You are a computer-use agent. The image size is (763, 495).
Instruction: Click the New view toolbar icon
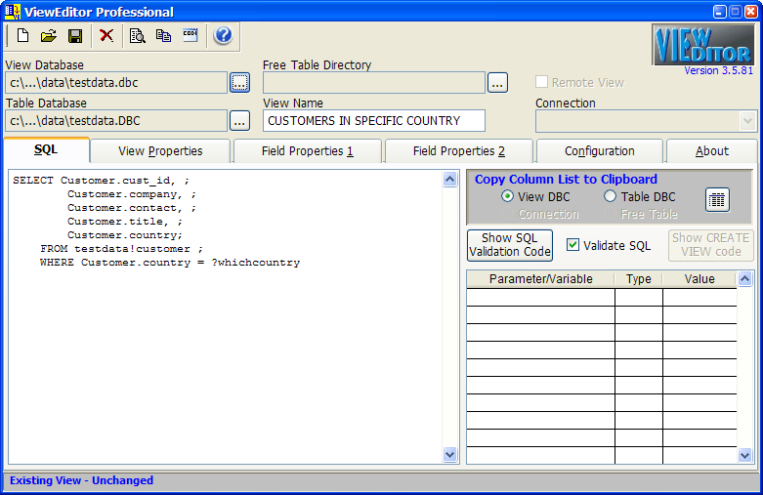pos(22,35)
